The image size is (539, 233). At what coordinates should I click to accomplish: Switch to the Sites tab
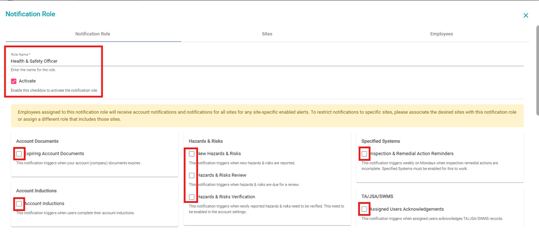(267, 34)
